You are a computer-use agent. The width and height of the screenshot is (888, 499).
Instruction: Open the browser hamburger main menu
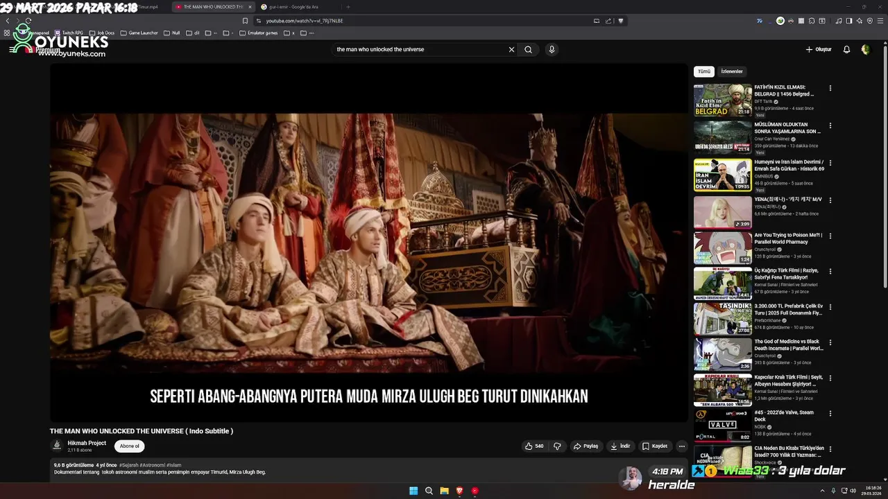point(880,21)
